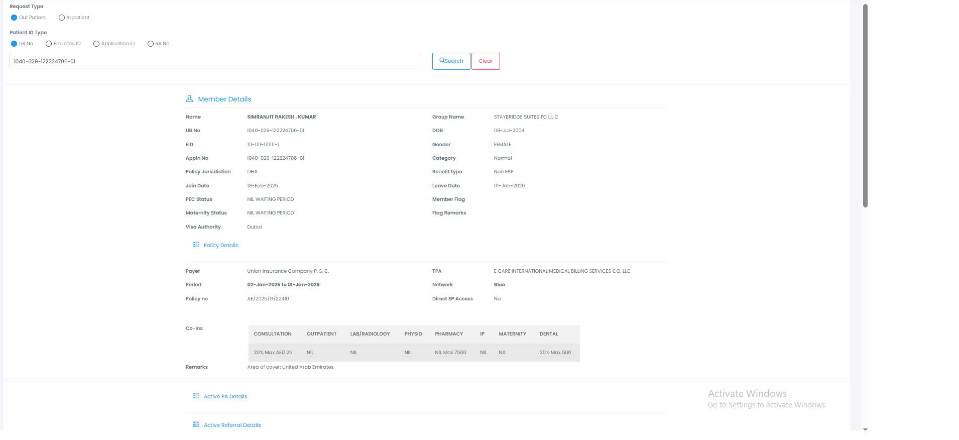This screenshot has height=440, width=959.
Task: Click the OUTPATIENT column header
Action: pyautogui.click(x=322, y=334)
